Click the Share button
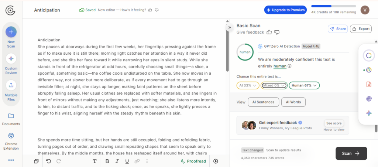378x167 pixels. point(338,29)
